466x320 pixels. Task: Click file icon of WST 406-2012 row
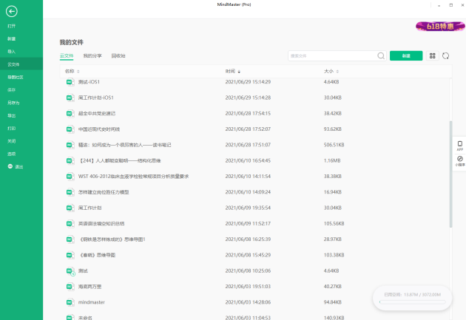70,177
